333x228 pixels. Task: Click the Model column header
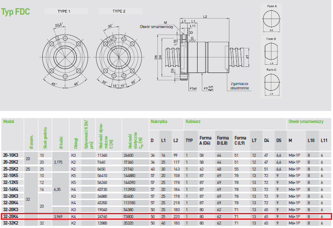9,121
